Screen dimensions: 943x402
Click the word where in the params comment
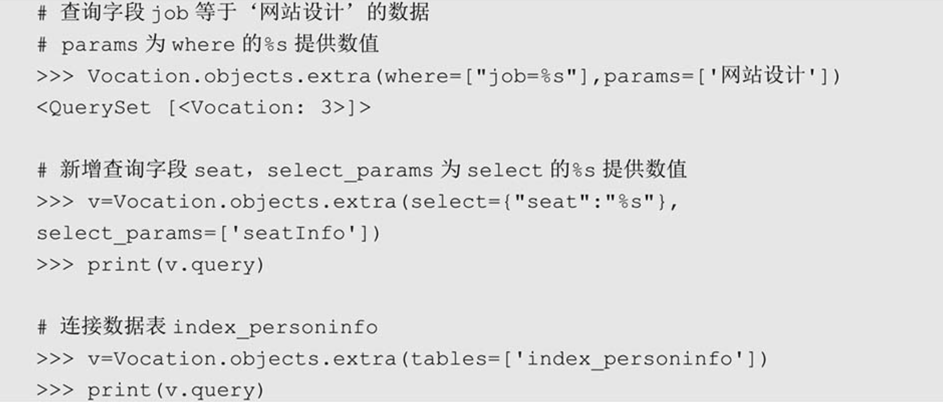click(203, 45)
